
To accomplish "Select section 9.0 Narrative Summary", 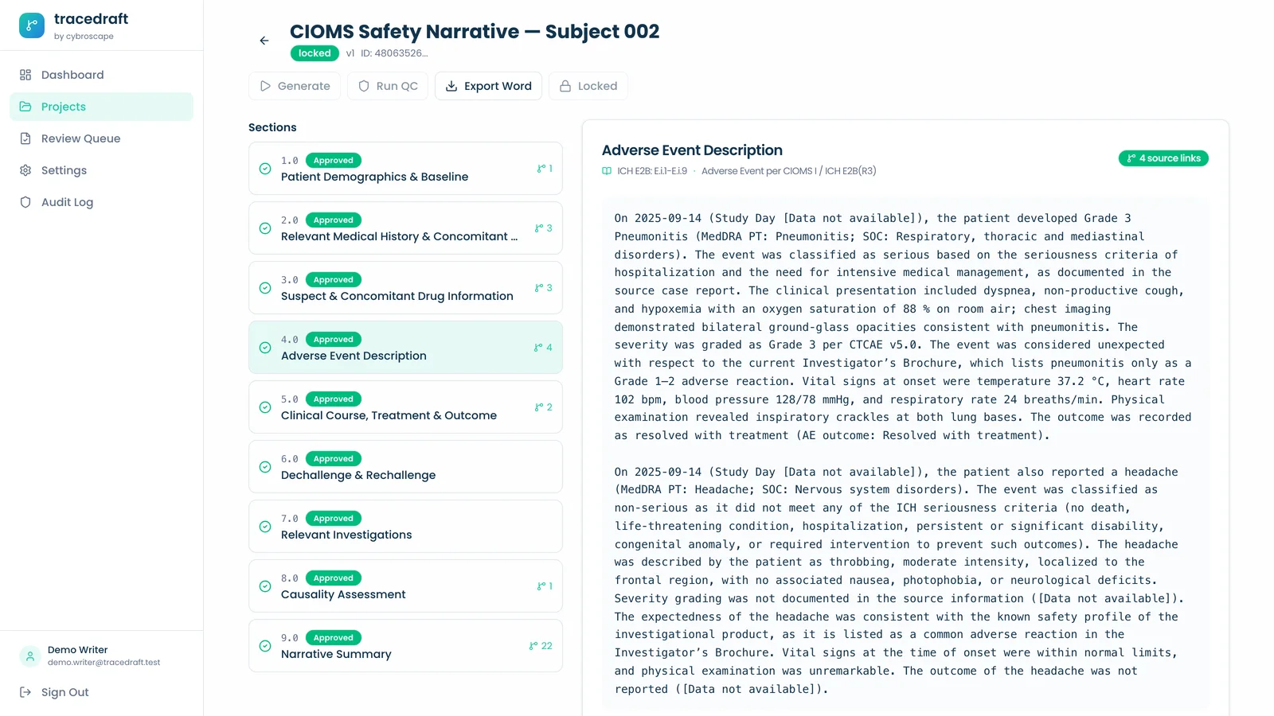I will [405, 646].
